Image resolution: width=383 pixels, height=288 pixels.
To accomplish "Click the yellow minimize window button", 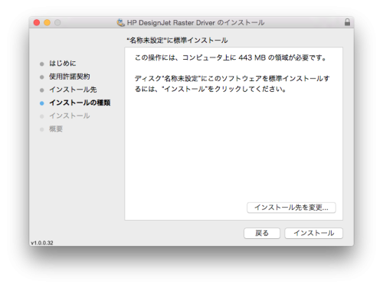I will (47, 22).
